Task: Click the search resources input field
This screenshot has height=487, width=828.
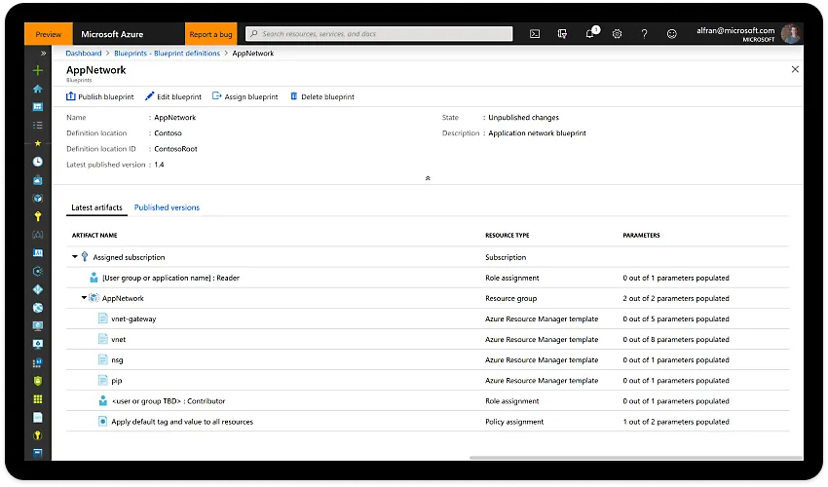Action: pos(380,34)
